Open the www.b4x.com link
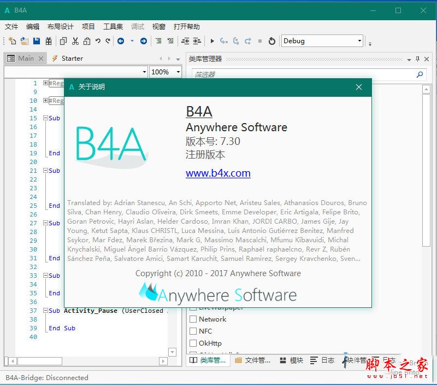 pyautogui.click(x=218, y=173)
